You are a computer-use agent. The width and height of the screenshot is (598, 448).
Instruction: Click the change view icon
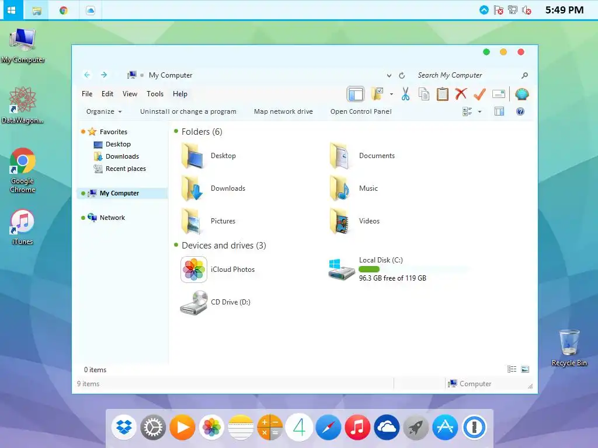coord(467,111)
